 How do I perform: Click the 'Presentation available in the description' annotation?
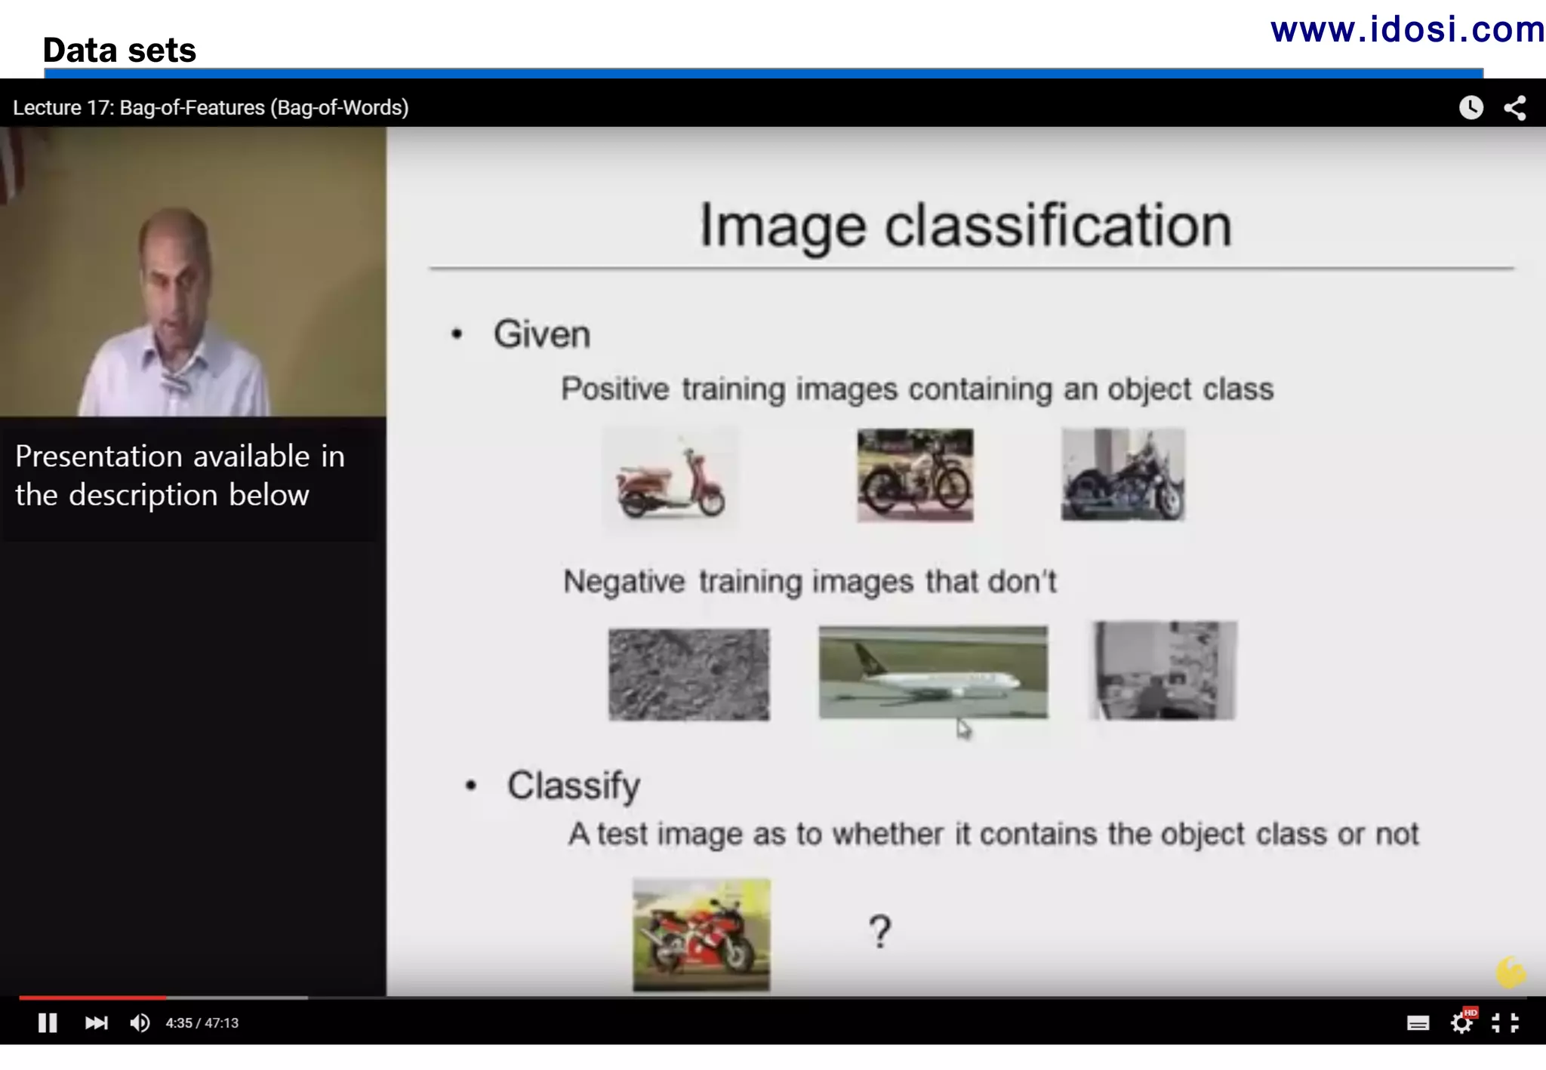tap(180, 475)
